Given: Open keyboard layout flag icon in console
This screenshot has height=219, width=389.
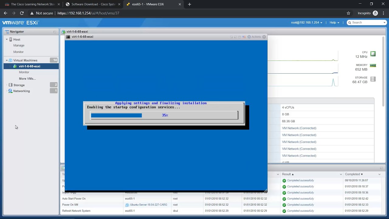Looking at the screenshot, I should [244, 37].
